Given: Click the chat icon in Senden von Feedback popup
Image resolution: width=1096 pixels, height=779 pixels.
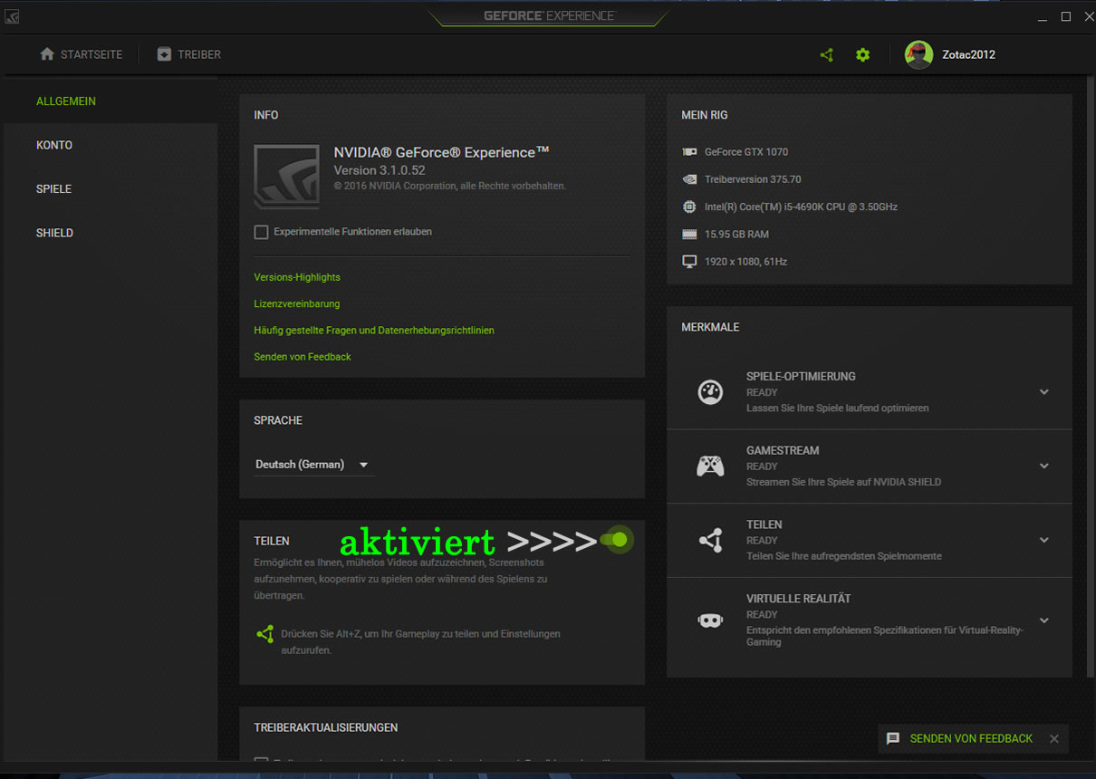Looking at the screenshot, I should pyautogui.click(x=893, y=738).
